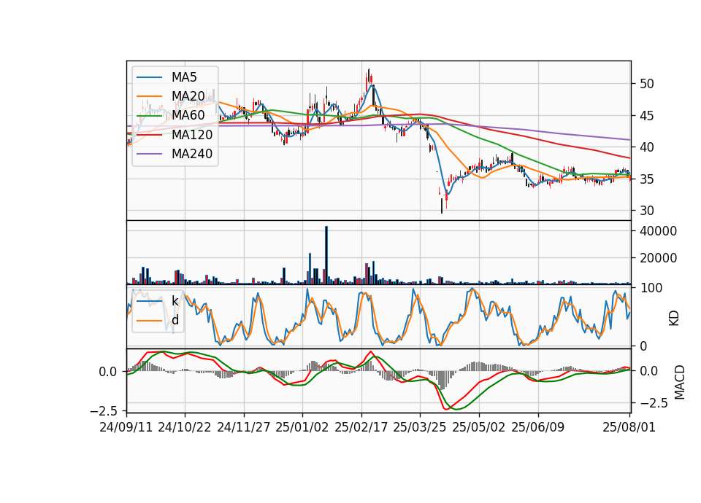Click the 25/01/02 date label
The width and height of the screenshot is (701, 503).
click(x=302, y=427)
